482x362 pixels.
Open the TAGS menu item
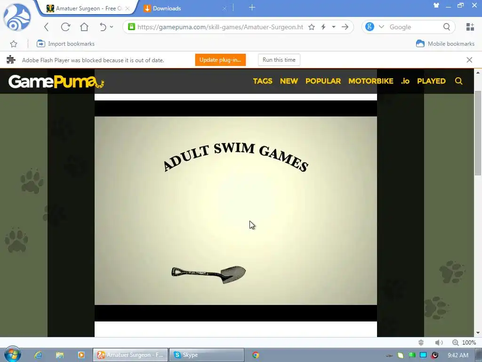pyautogui.click(x=263, y=81)
